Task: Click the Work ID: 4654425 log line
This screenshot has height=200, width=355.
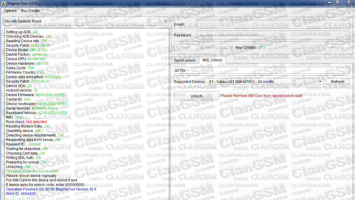Action: pyautogui.click(x=21, y=194)
